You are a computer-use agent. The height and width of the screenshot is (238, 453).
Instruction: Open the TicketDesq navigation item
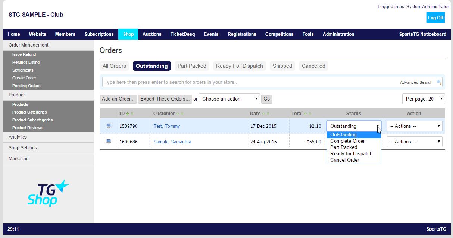(x=183, y=34)
